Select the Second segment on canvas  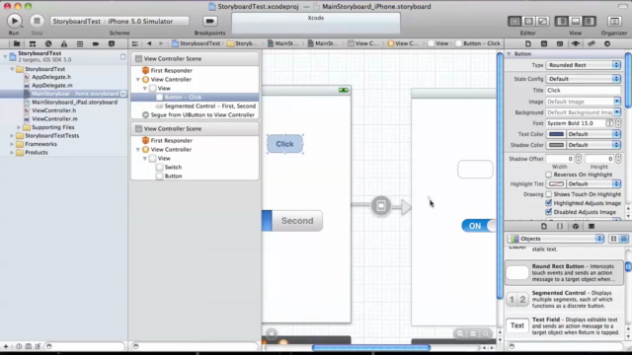click(x=297, y=221)
